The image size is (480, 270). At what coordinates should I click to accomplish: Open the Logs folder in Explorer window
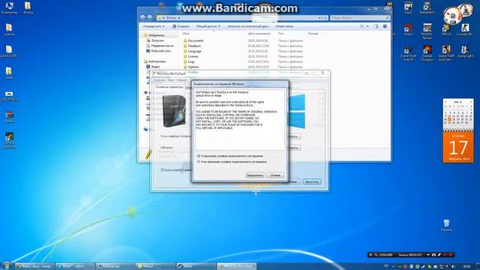(x=191, y=61)
